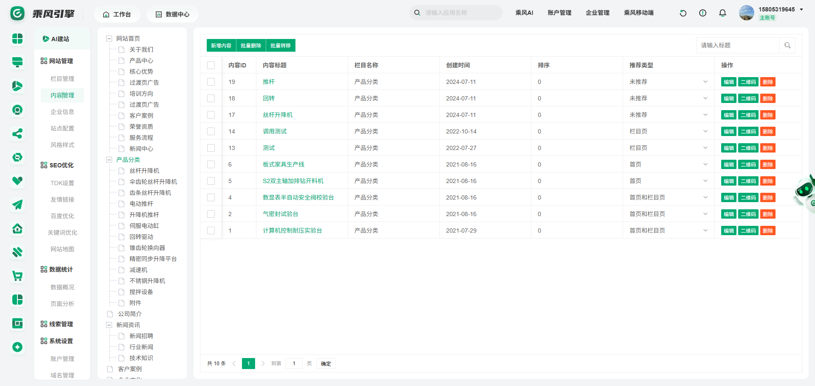
Task: Open the 气密封试验台 content link
Action: pyautogui.click(x=280, y=214)
